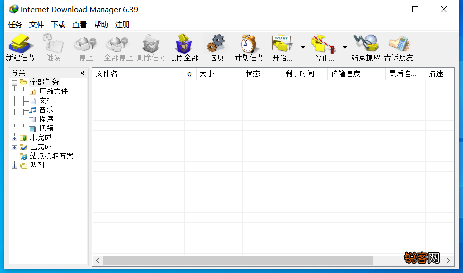Screen dimensions: 463x273
Task: Click the 视频 film icon
Action: click(32, 128)
